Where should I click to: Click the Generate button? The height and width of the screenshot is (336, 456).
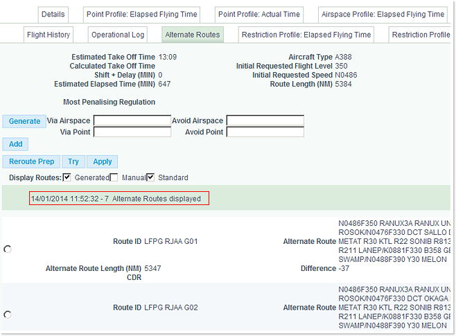click(24, 121)
